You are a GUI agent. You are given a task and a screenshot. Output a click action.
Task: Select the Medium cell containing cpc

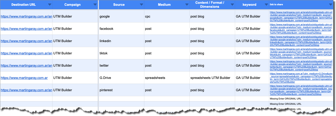click(167, 17)
